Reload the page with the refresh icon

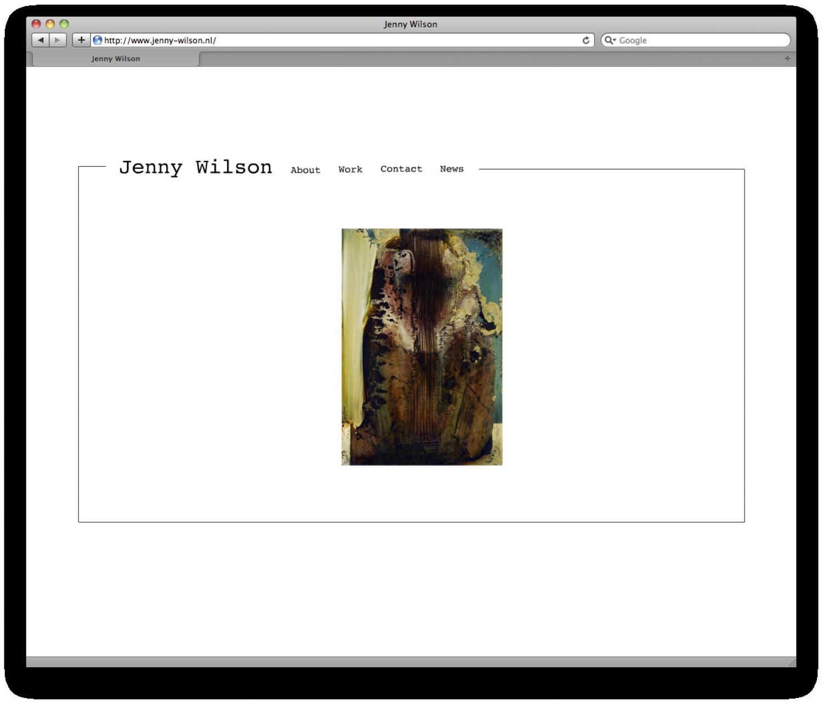585,40
